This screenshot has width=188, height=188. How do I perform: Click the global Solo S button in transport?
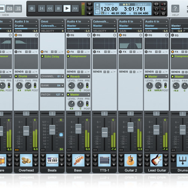pos(89,9)
